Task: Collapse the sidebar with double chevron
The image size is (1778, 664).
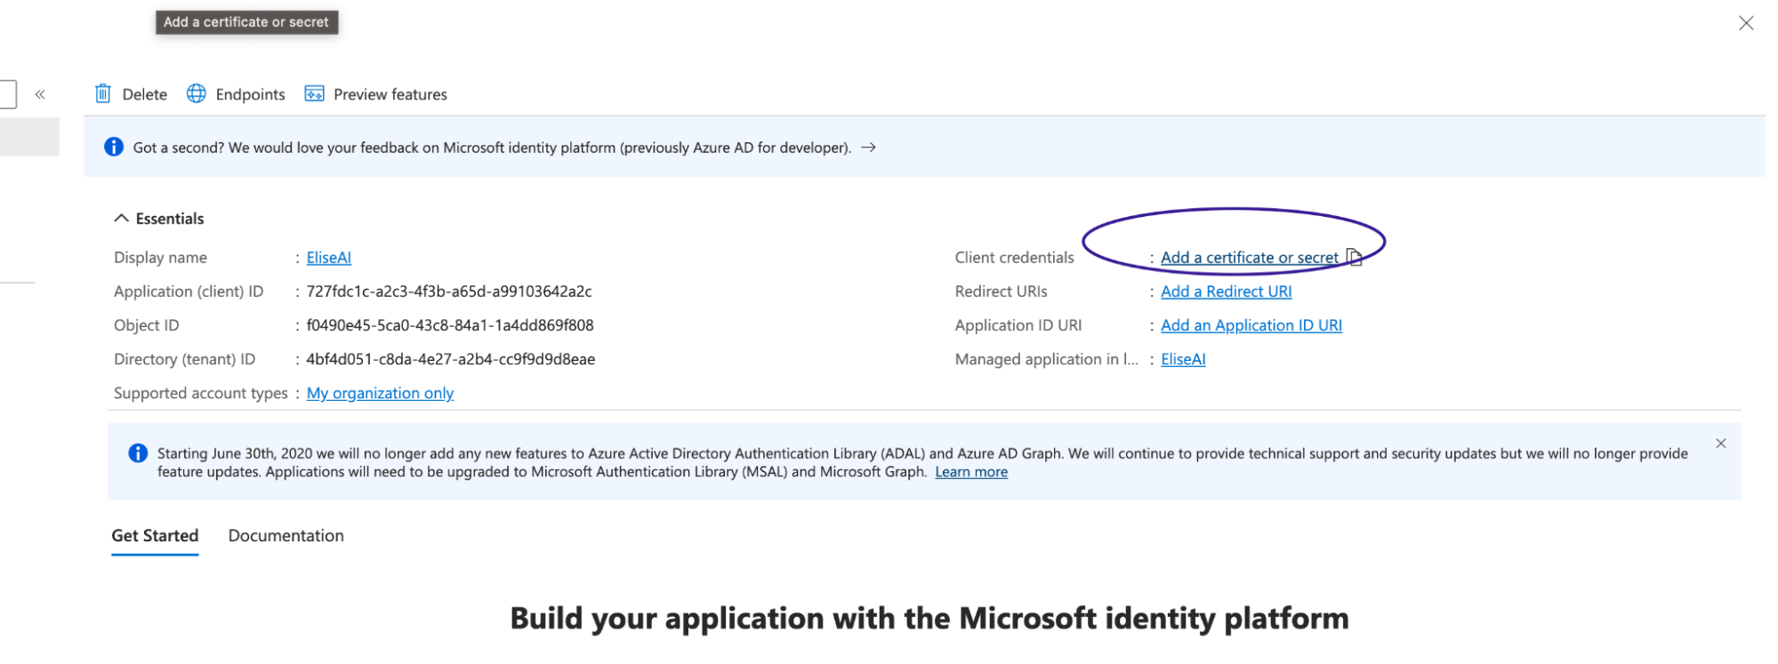Action: coord(40,94)
